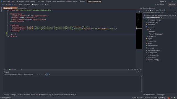Click the Solution Explorer properties wrench icon
Screen dimensions: 177x99
pos(163,10)
